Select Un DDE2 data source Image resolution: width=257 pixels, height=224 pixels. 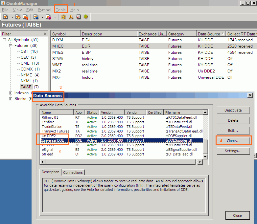(122, 136)
